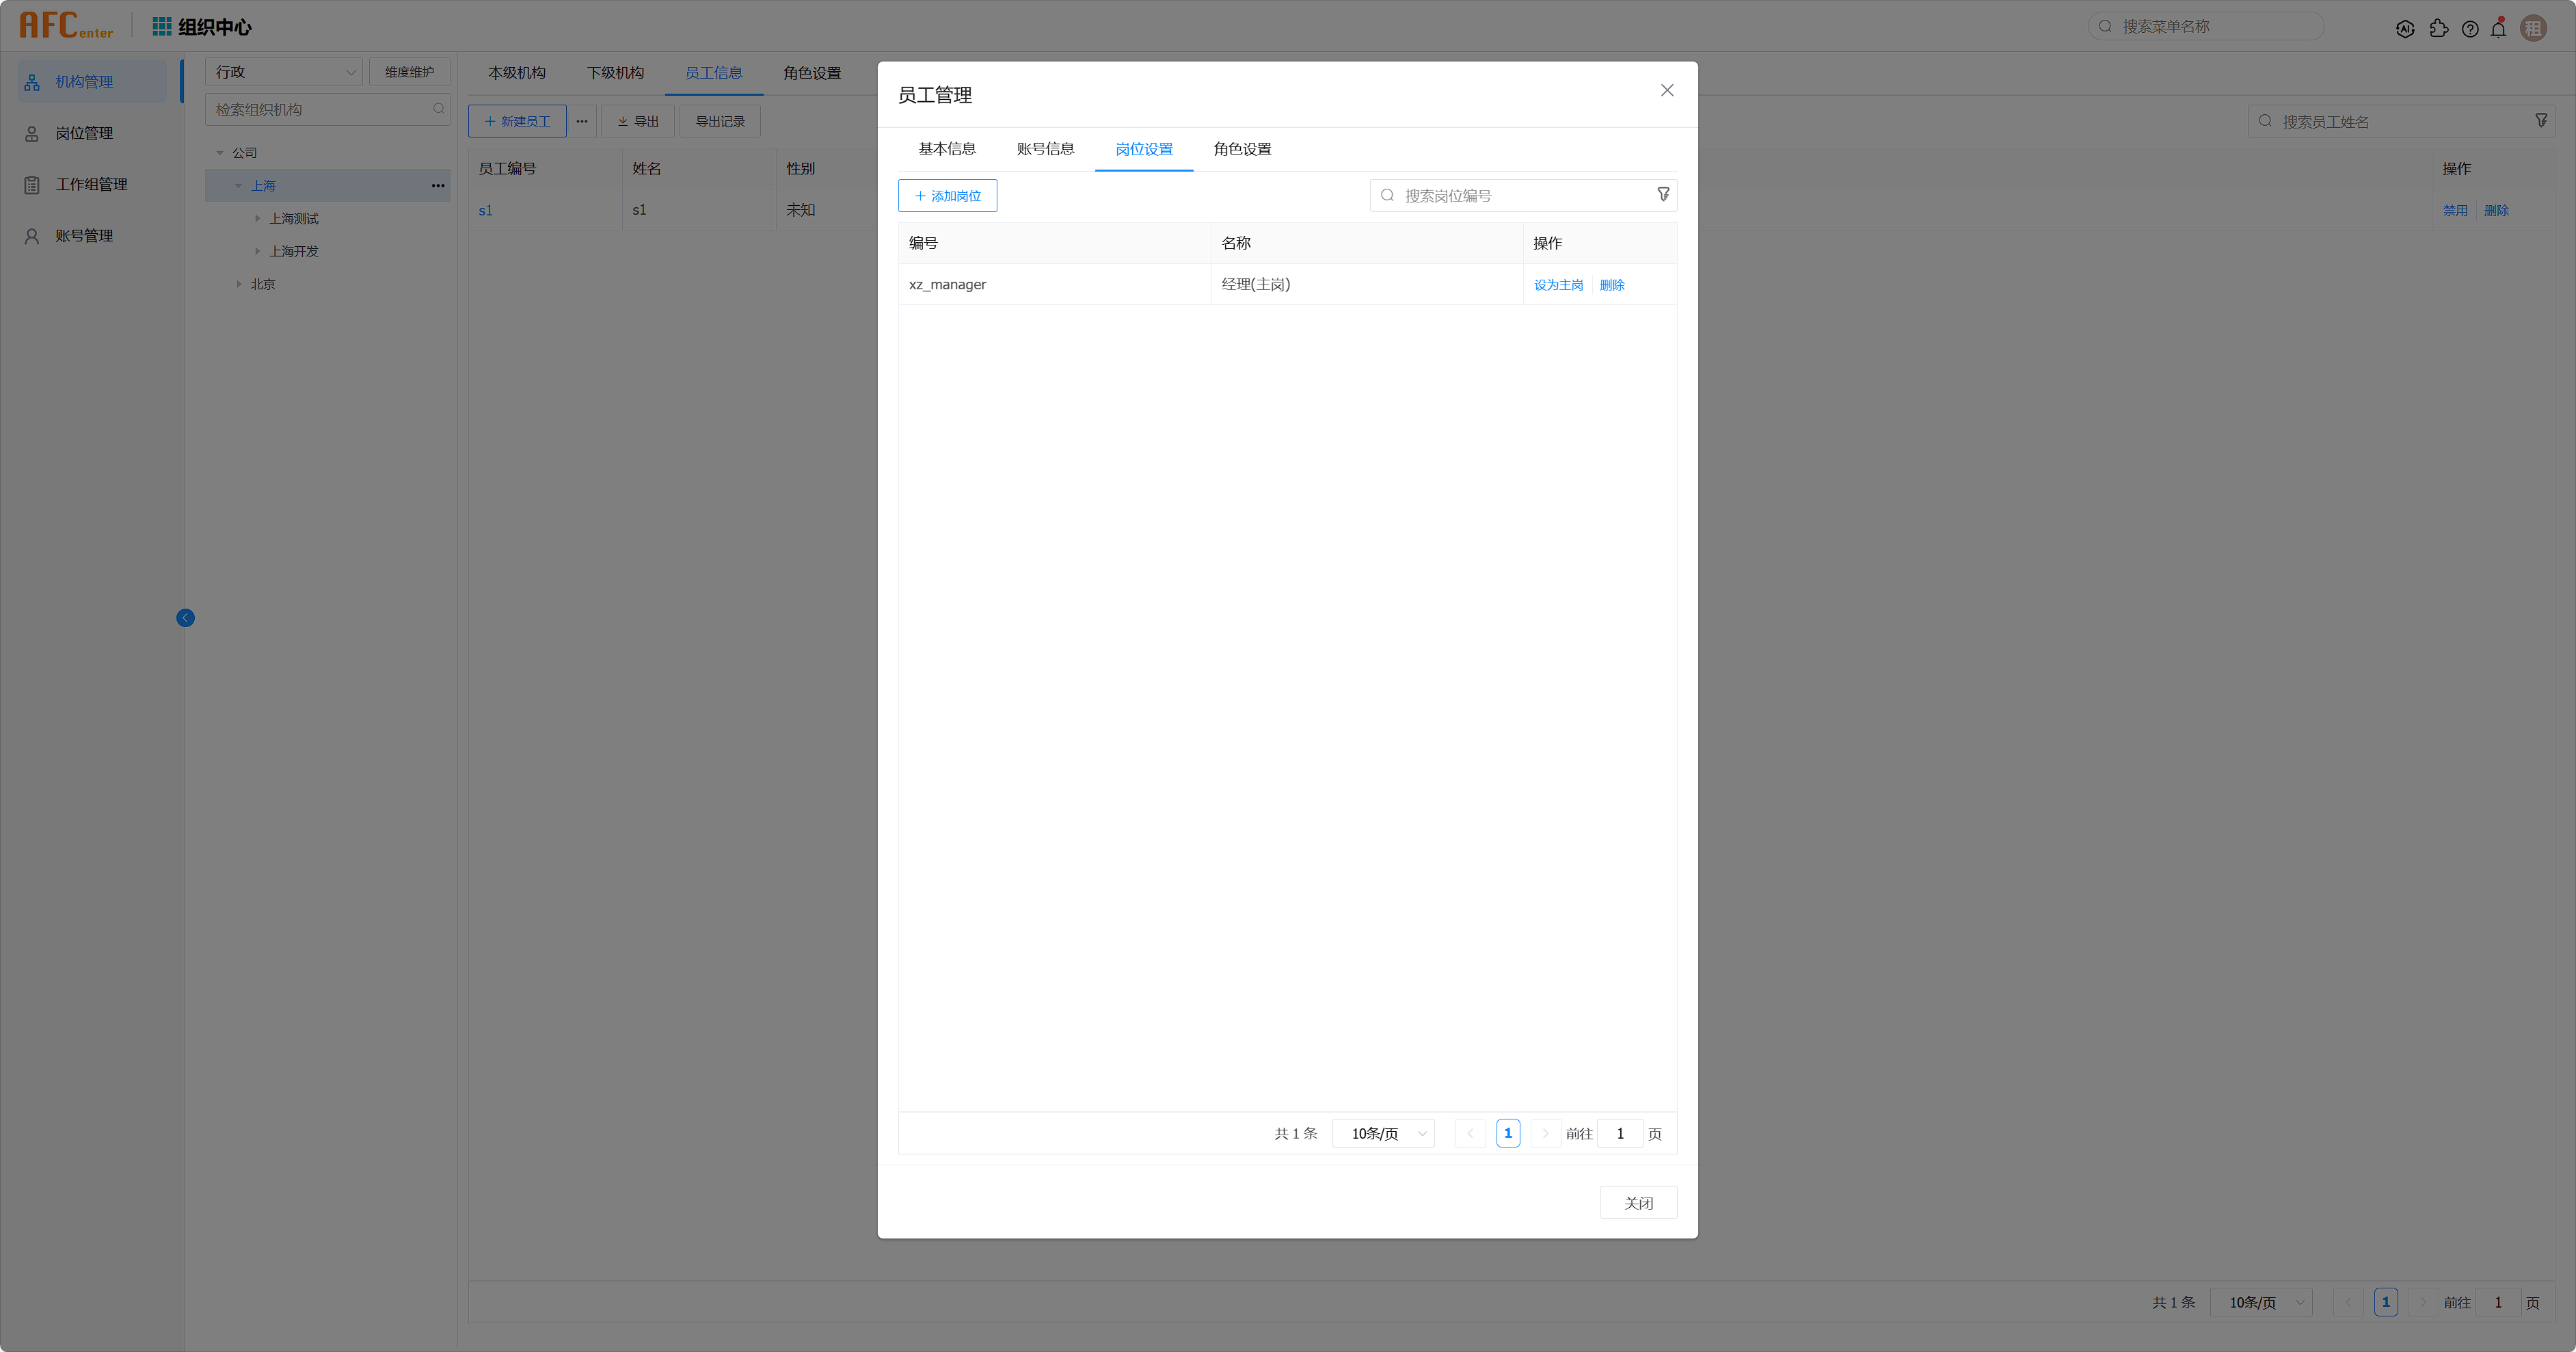Screen dimensions: 2576x1352
Task: Click the 设为主岗 link for xz_manager
Action: pyautogui.click(x=1558, y=285)
